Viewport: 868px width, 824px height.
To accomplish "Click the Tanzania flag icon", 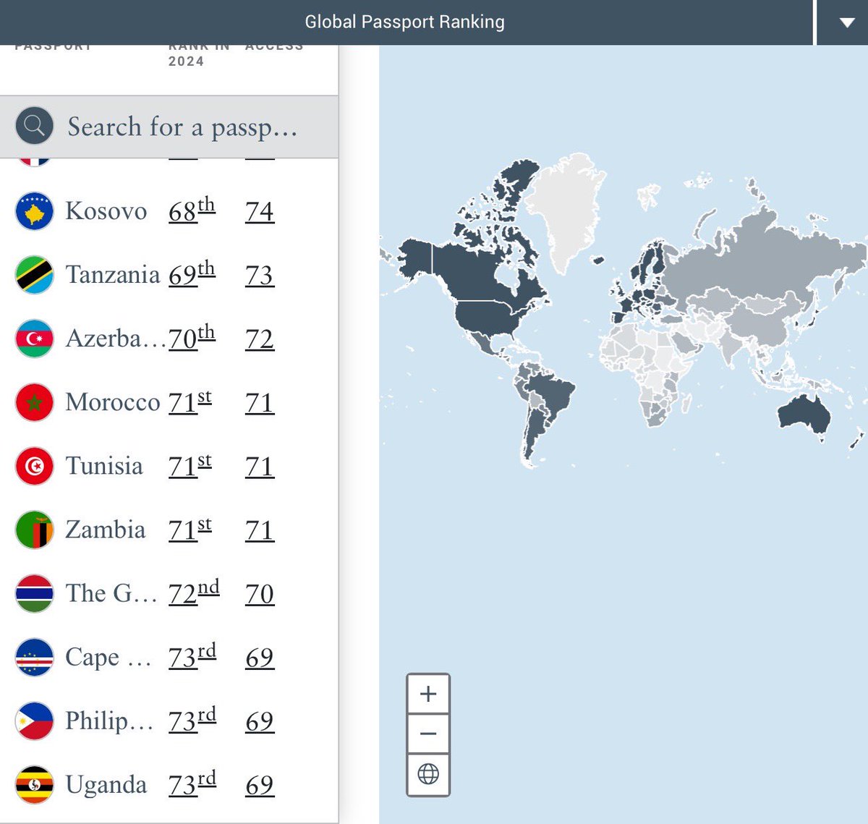I will click(x=34, y=275).
